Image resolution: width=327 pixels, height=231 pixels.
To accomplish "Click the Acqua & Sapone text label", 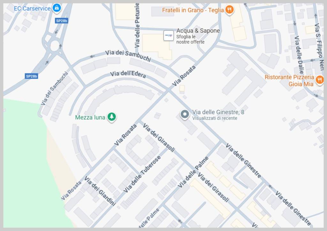I will tap(198, 31).
